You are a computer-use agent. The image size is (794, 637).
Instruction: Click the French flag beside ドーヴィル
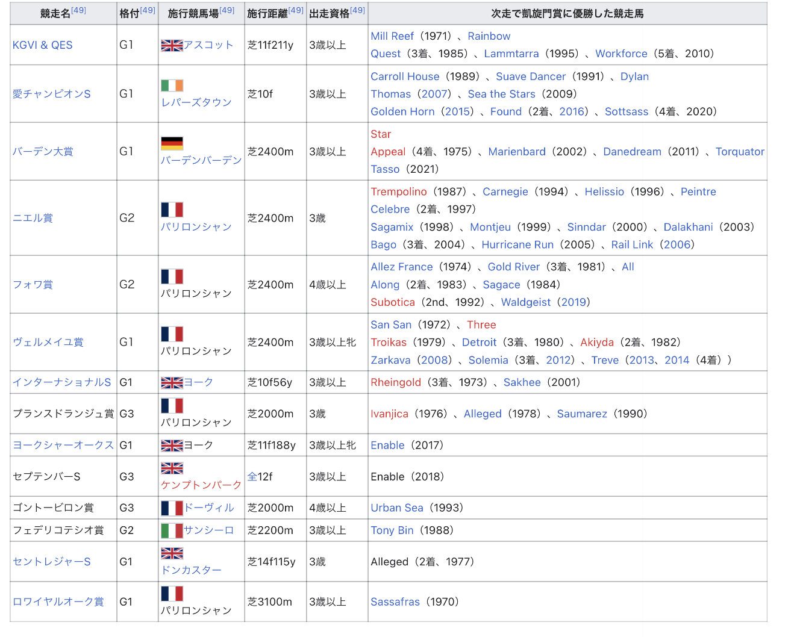pyautogui.click(x=172, y=508)
